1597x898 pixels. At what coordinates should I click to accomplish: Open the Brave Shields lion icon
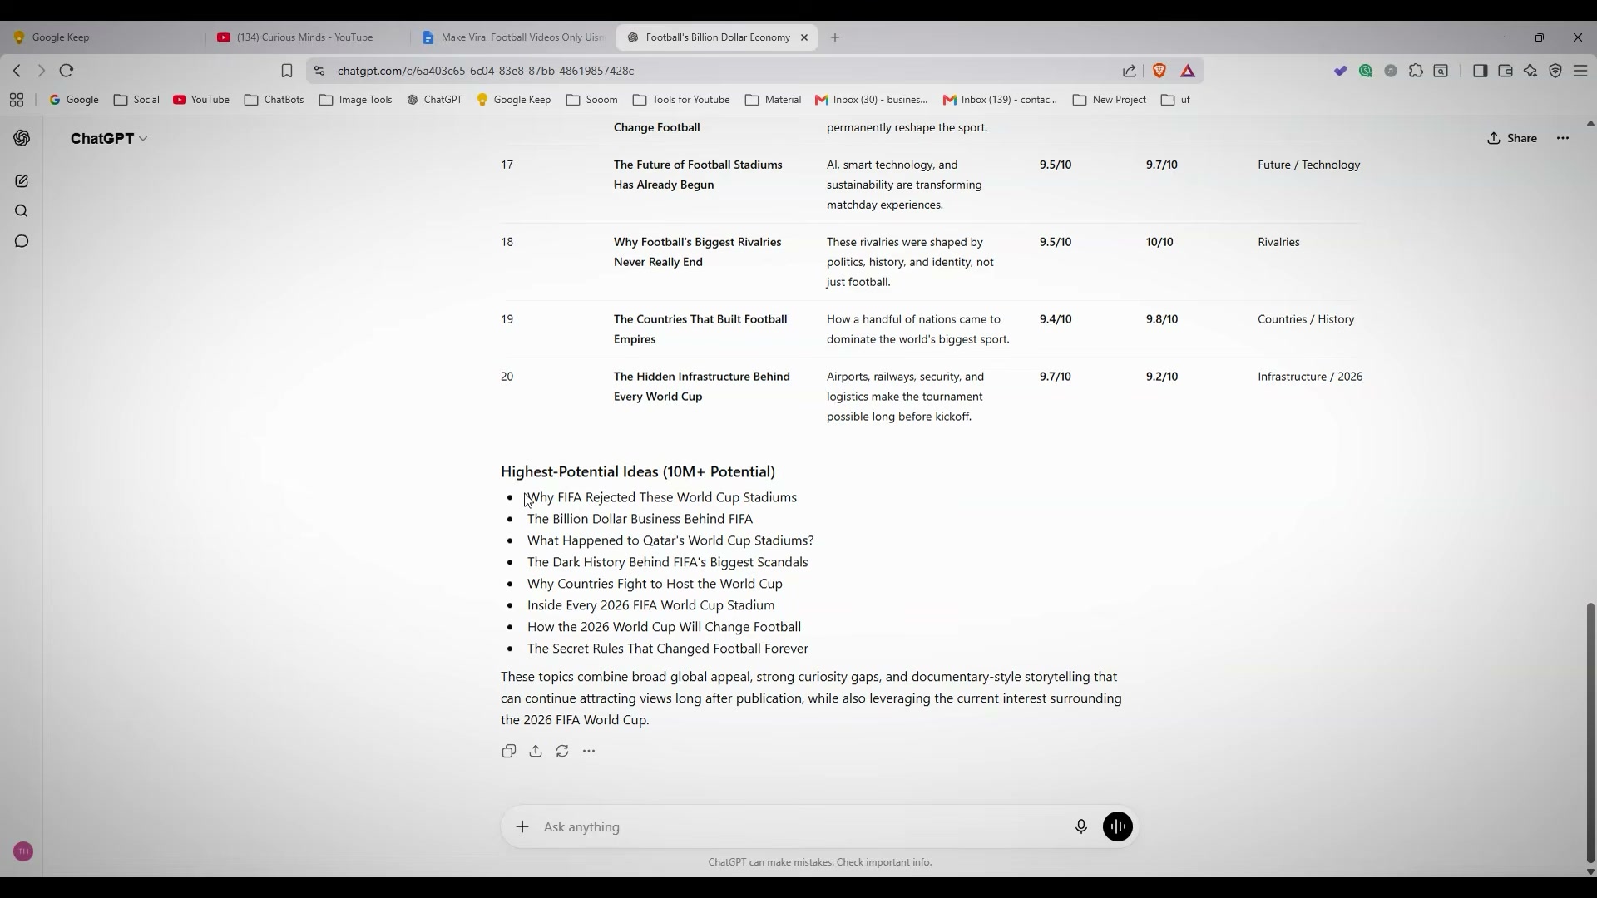point(1159,71)
